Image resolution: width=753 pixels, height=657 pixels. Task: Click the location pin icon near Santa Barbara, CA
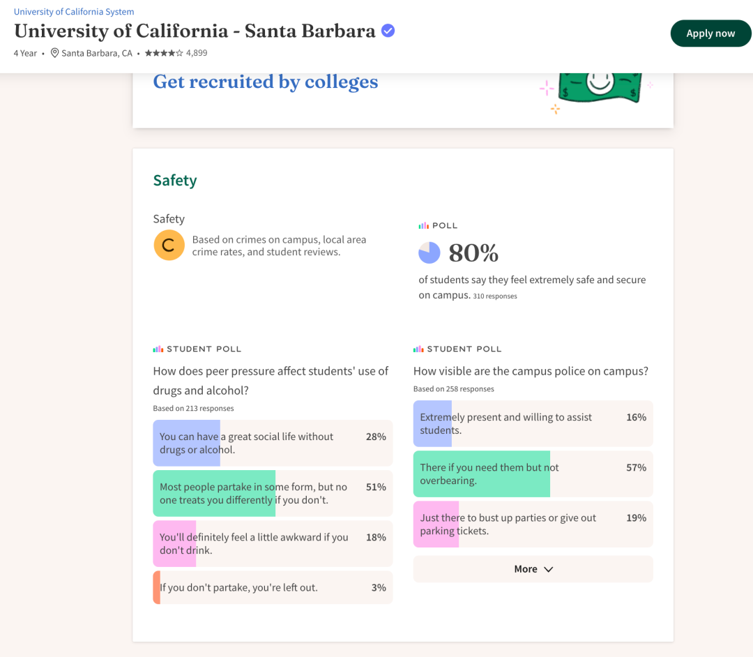55,53
